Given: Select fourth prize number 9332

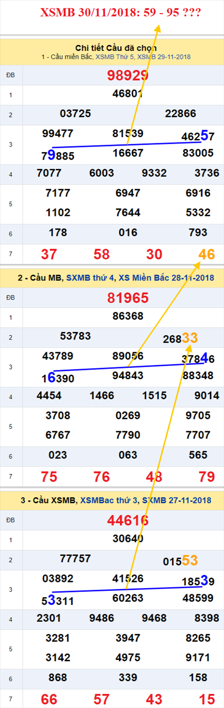Looking at the screenshot, I should pyautogui.click(x=154, y=173).
